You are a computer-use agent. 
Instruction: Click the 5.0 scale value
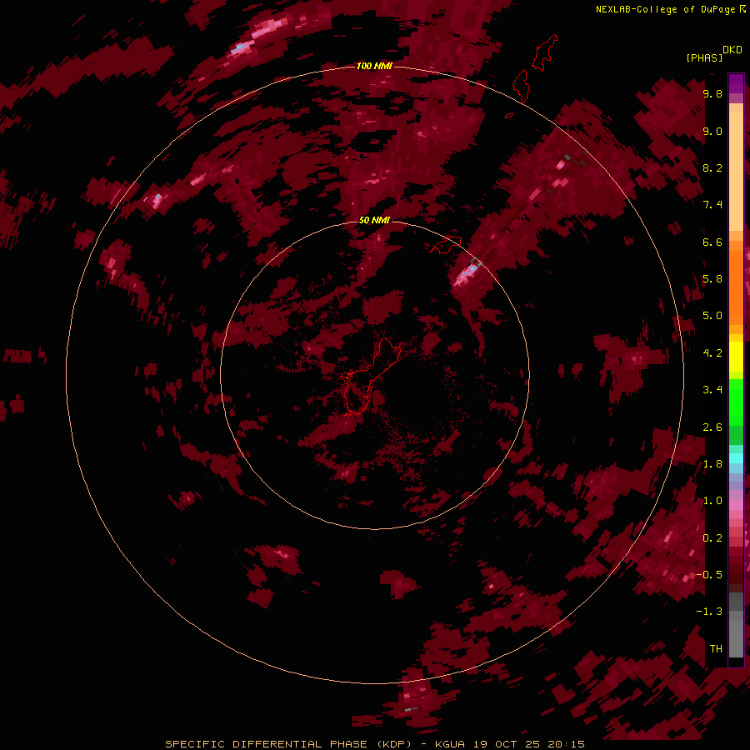pyautogui.click(x=712, y=316)
